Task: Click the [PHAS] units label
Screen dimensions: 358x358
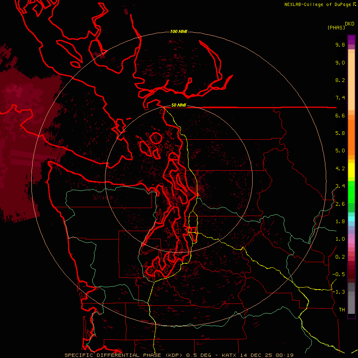Action: pos(336,27)
